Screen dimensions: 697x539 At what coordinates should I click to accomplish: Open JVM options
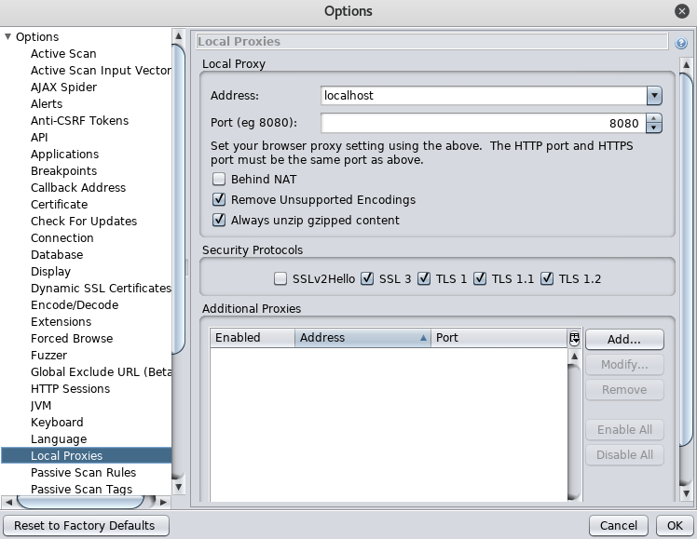point(41,406)
